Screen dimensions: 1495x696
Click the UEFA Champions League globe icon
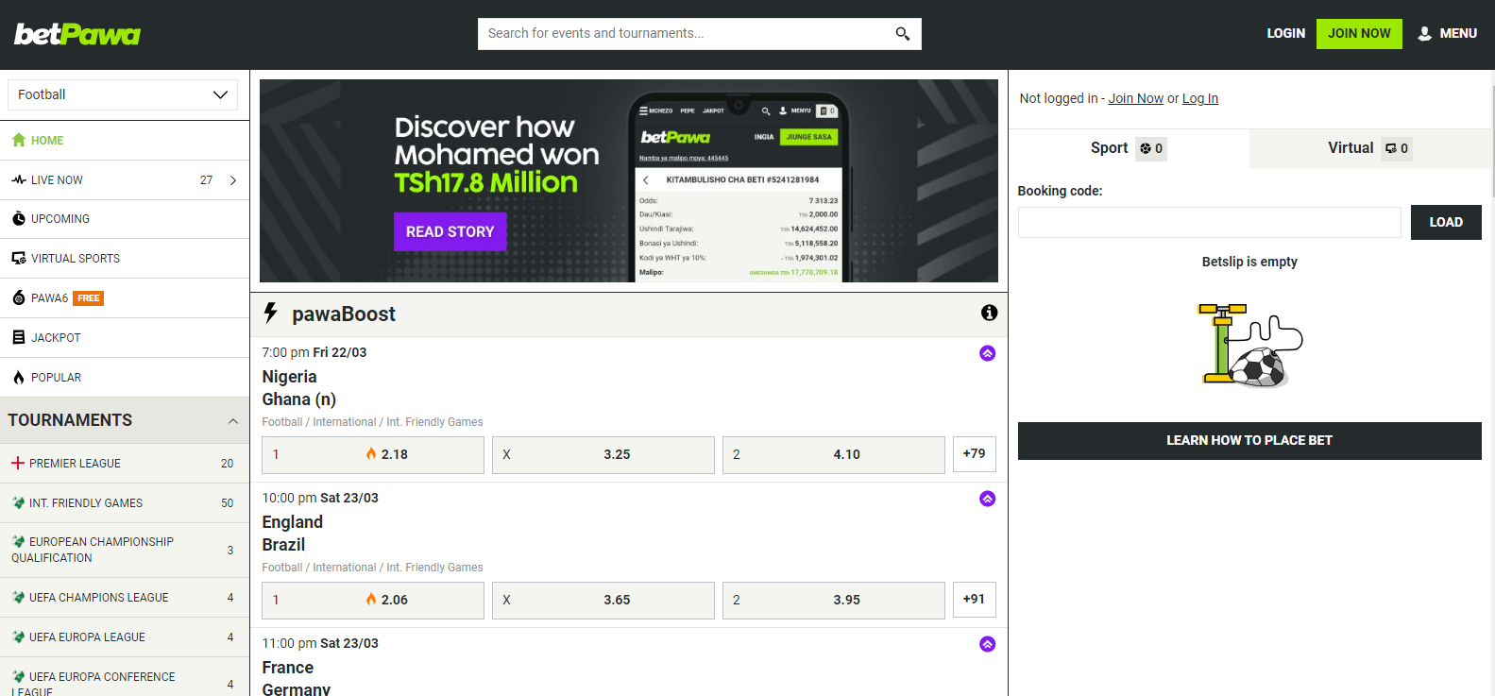(x=18, y=597)
